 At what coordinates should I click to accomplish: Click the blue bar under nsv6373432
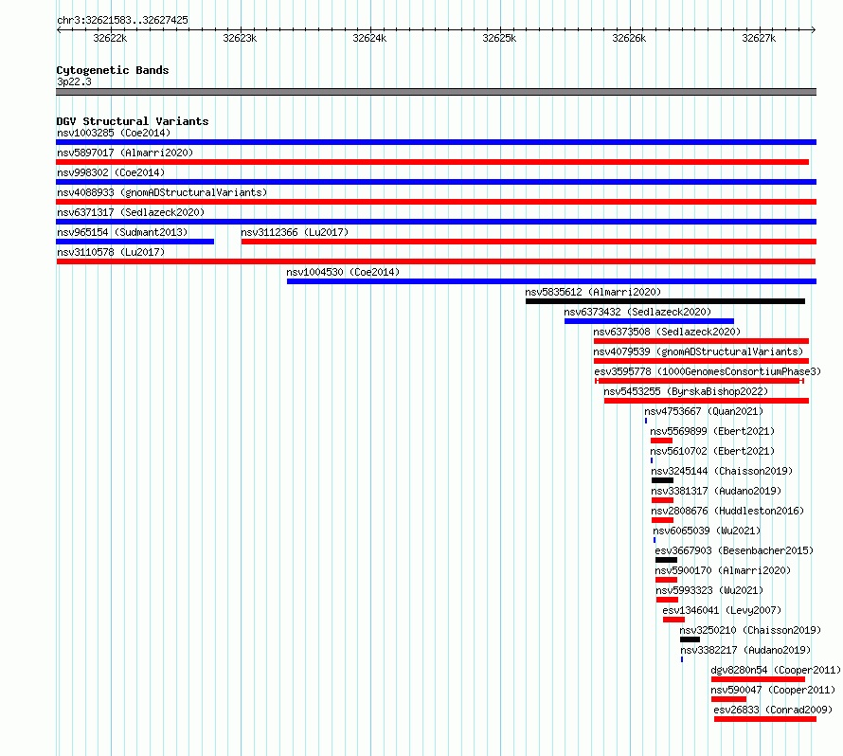click(x=649, y=321)
